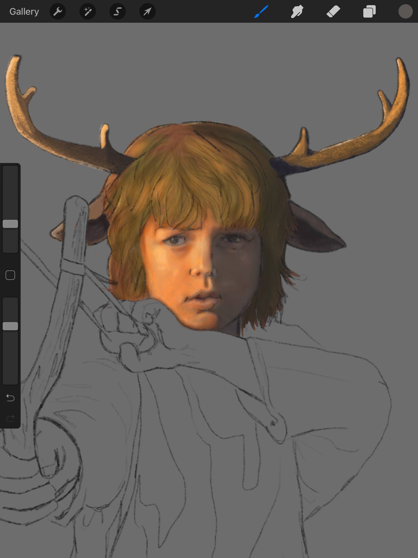The height and width of the screenshot is (558, 418).
Task: Open the Layers panel
Action: click(x=369, y=12)
